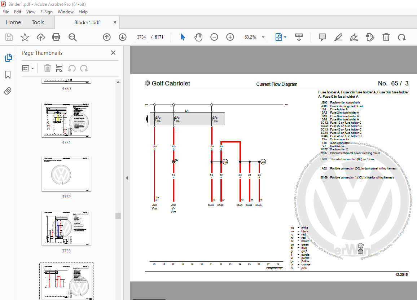417x300 pixels.
Task: Rotate thumbnail counterclockwise
Action: tap(72, 68)
